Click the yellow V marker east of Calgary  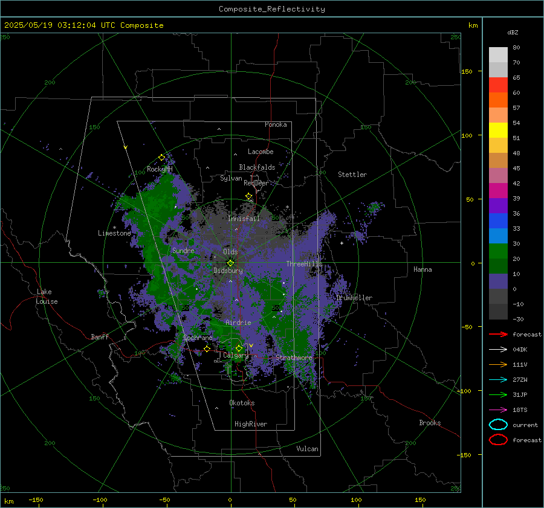pos(251,346)
